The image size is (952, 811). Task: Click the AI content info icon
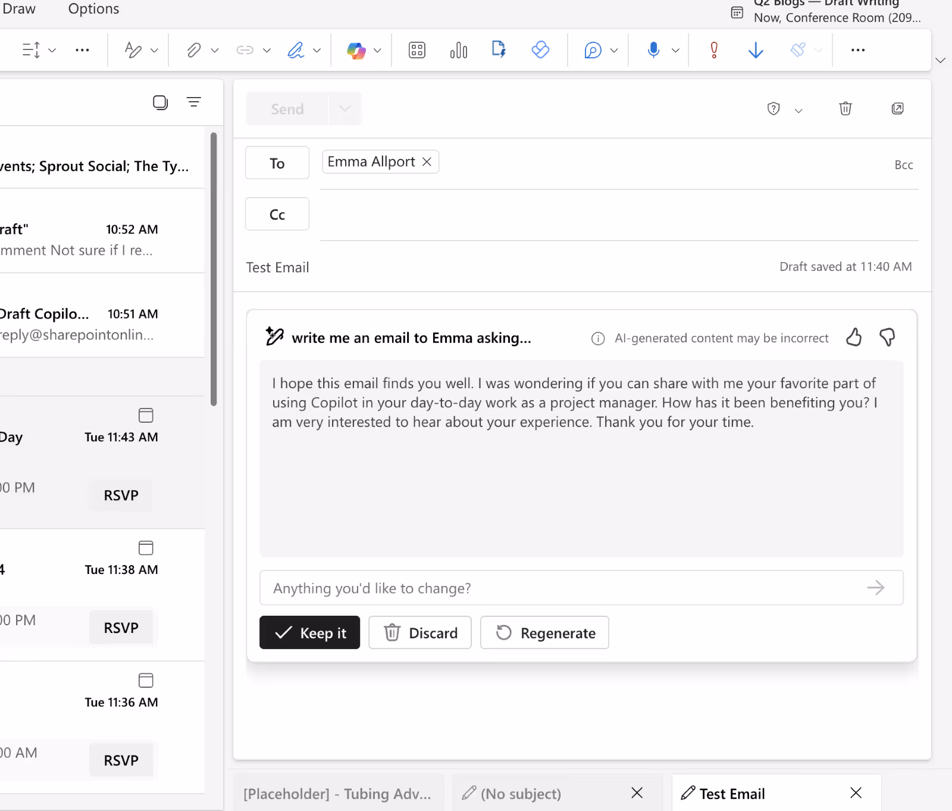(x=598, y=339)
